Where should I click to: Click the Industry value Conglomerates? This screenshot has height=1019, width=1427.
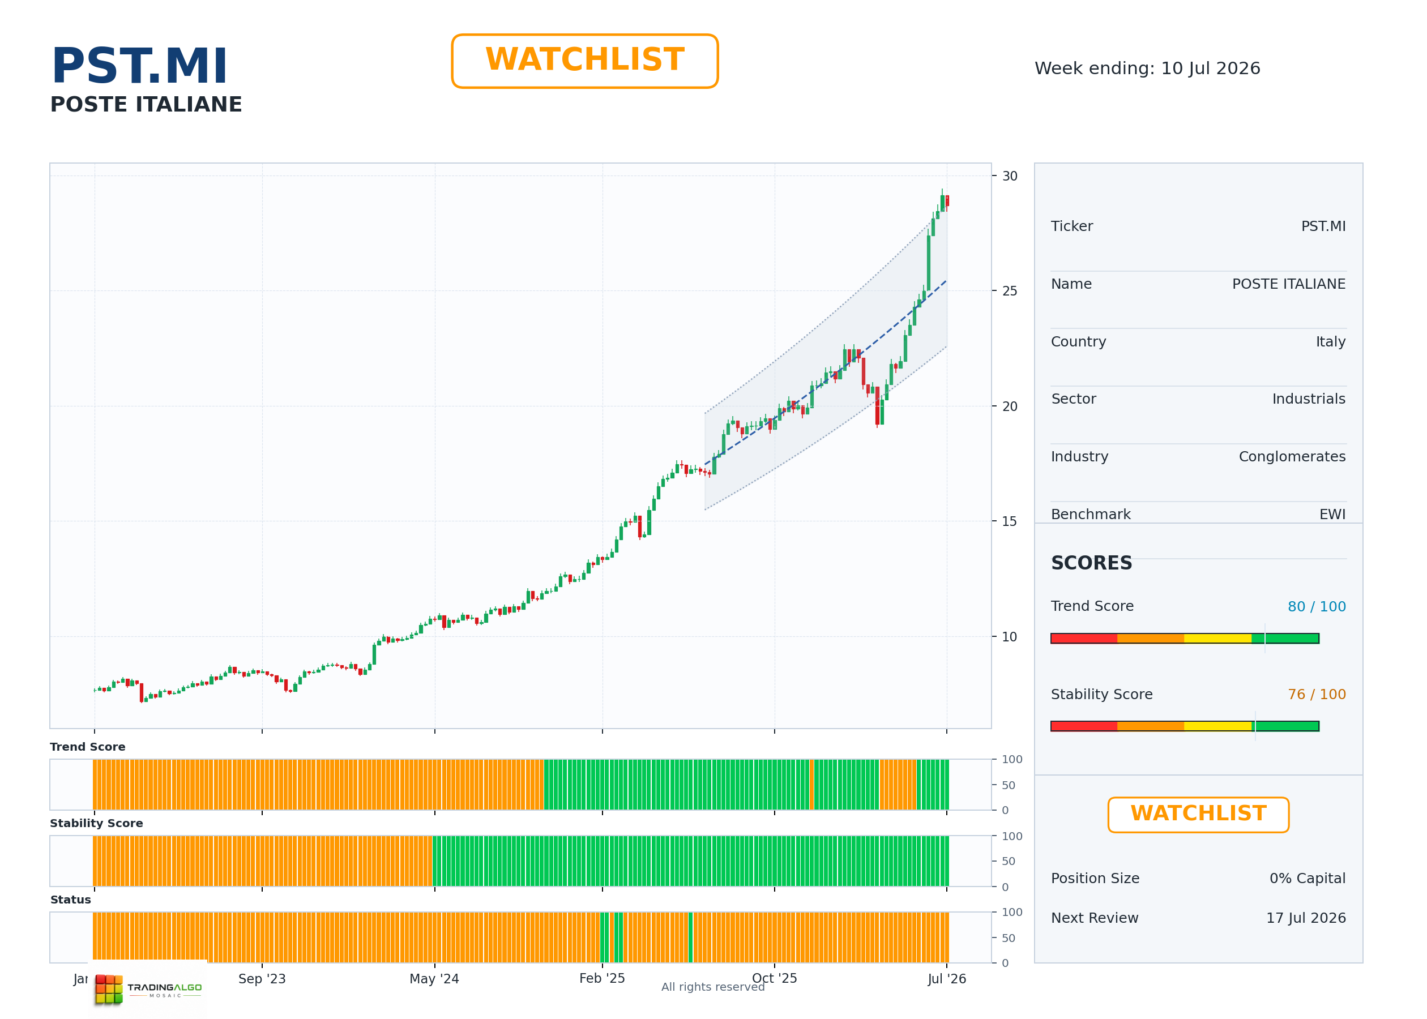point(1292,457)
